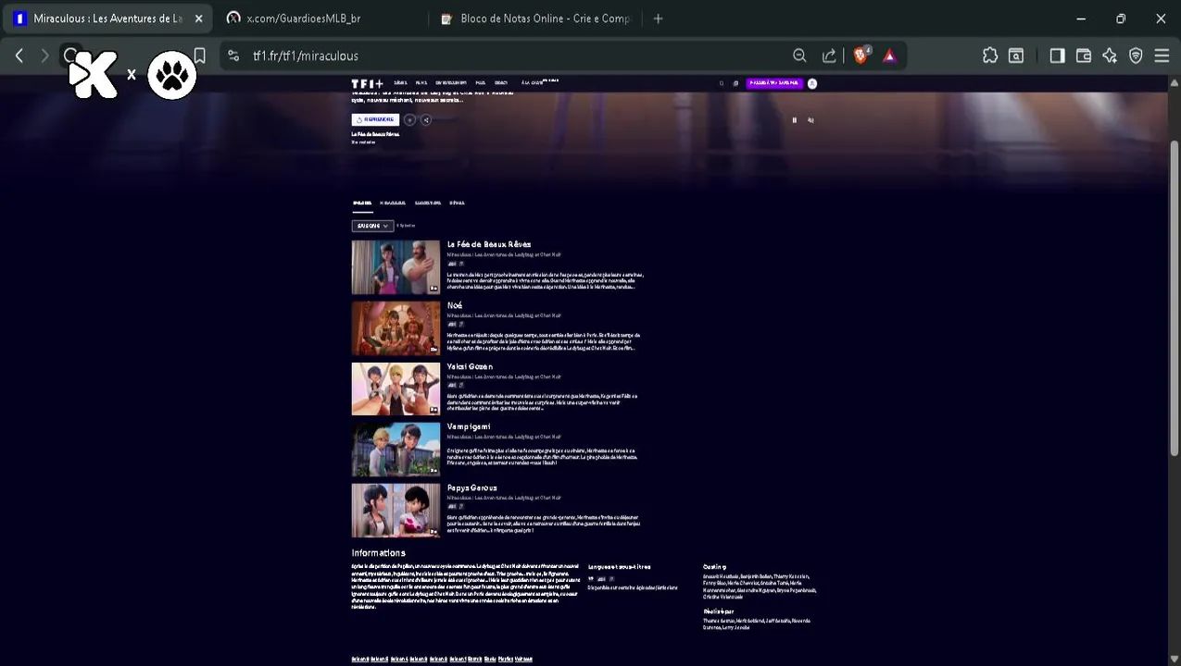View site information icon beside the URL
The height and width of the screenshot is (666, 1181).
(x=232, y=55)
